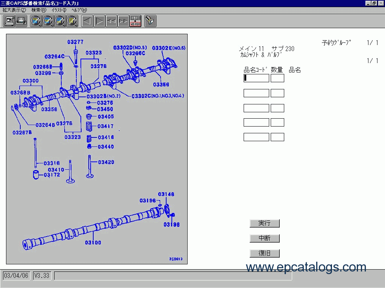
Task: Open the イラスト(I) menu
Action: [59, 10]
